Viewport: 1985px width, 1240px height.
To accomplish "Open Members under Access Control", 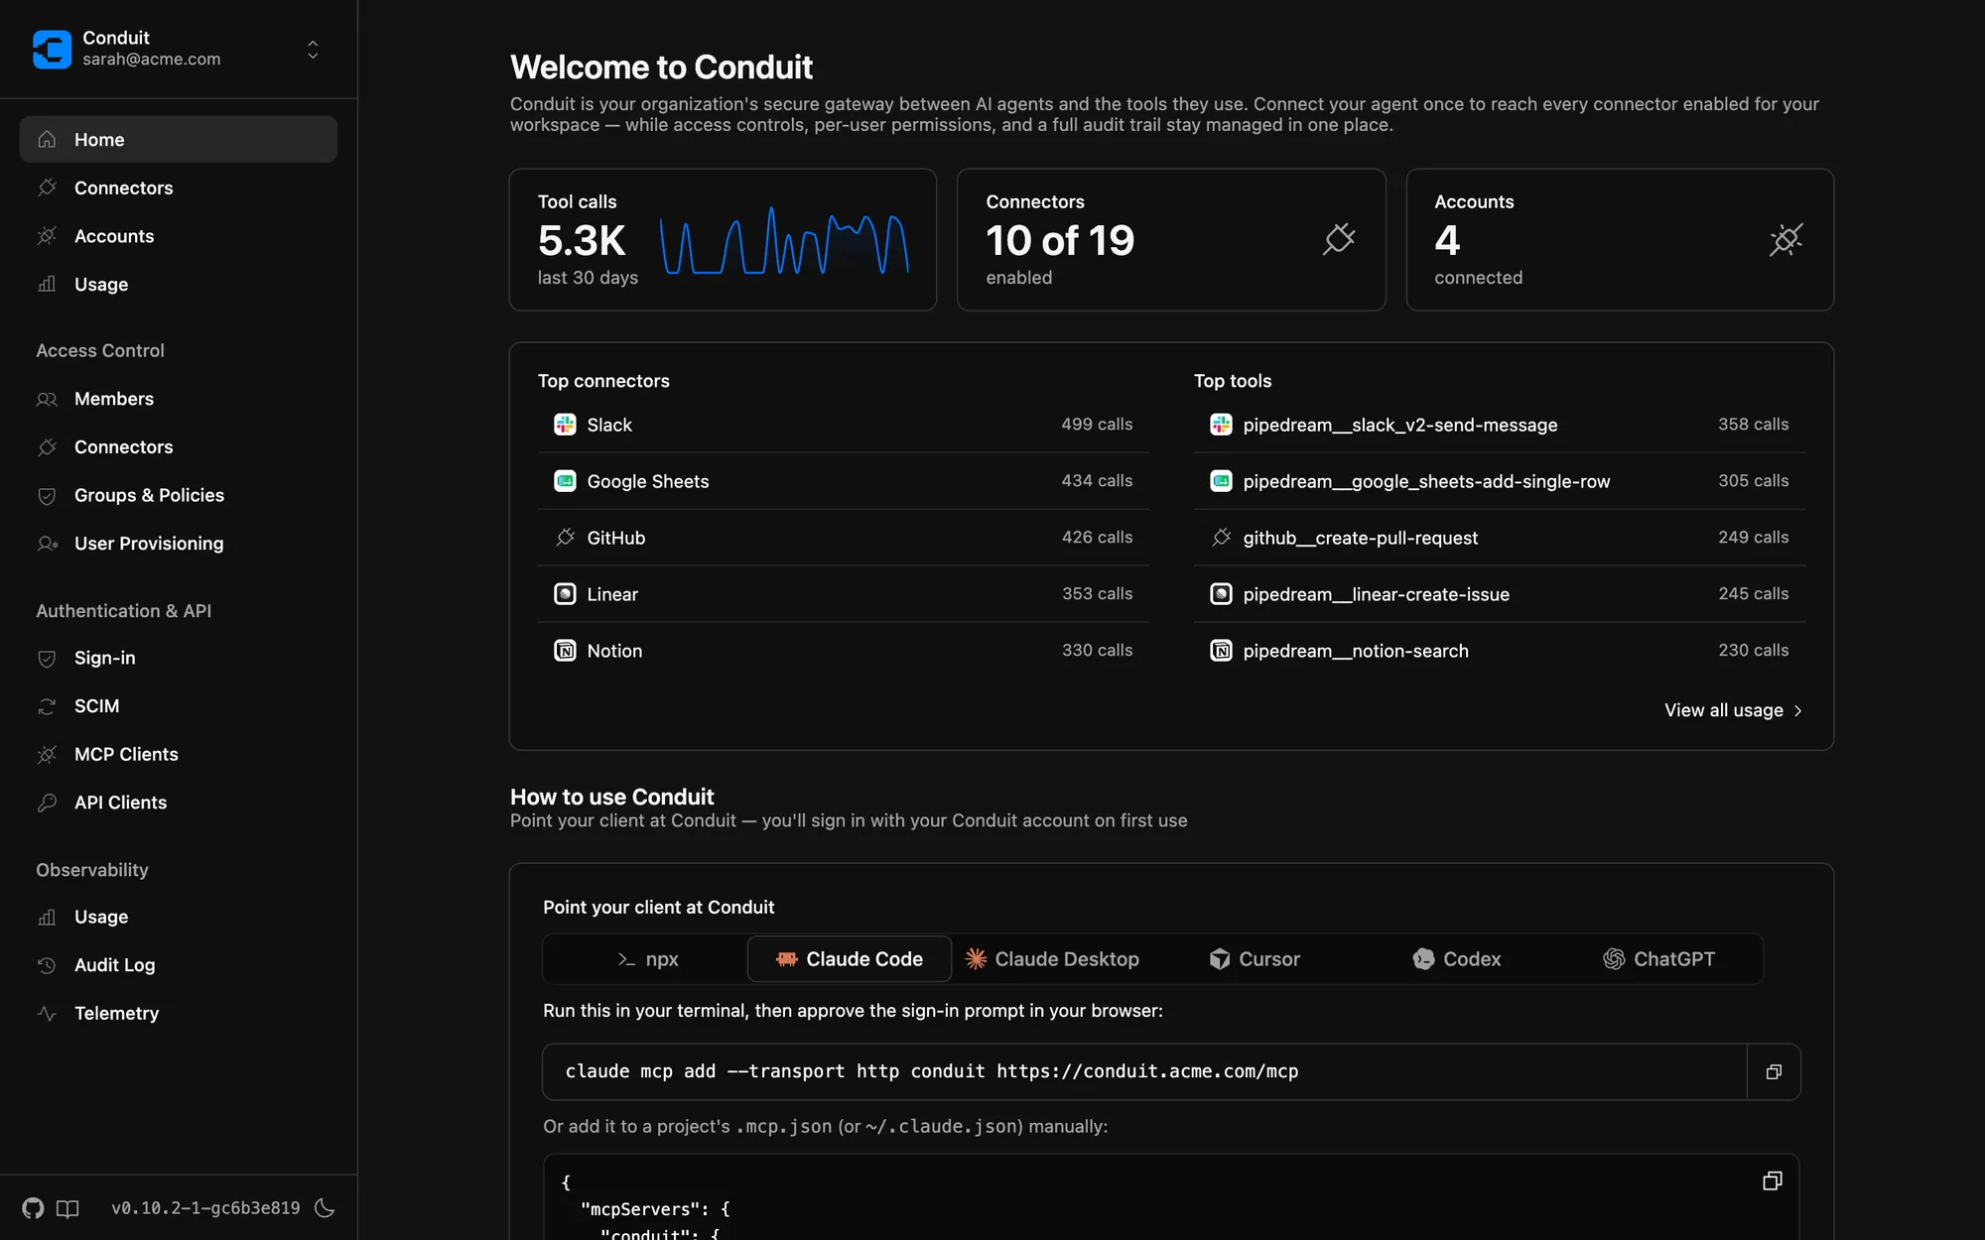I will click(x=179, y=399).
